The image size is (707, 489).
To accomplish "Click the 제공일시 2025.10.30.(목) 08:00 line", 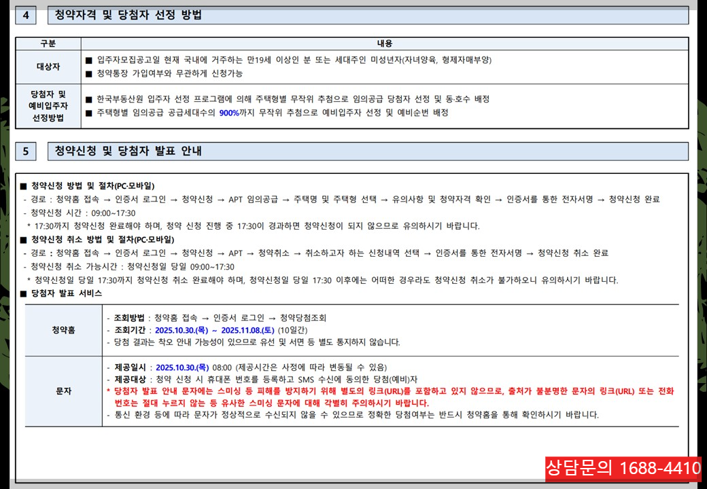I will (247, 367).
